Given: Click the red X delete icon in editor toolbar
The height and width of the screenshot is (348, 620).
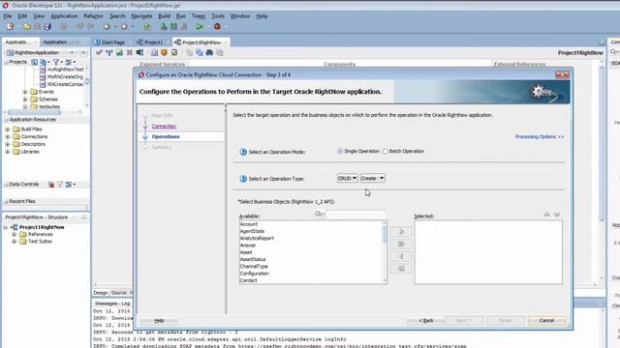Looking at the screenshot, I should click(129, 52).
